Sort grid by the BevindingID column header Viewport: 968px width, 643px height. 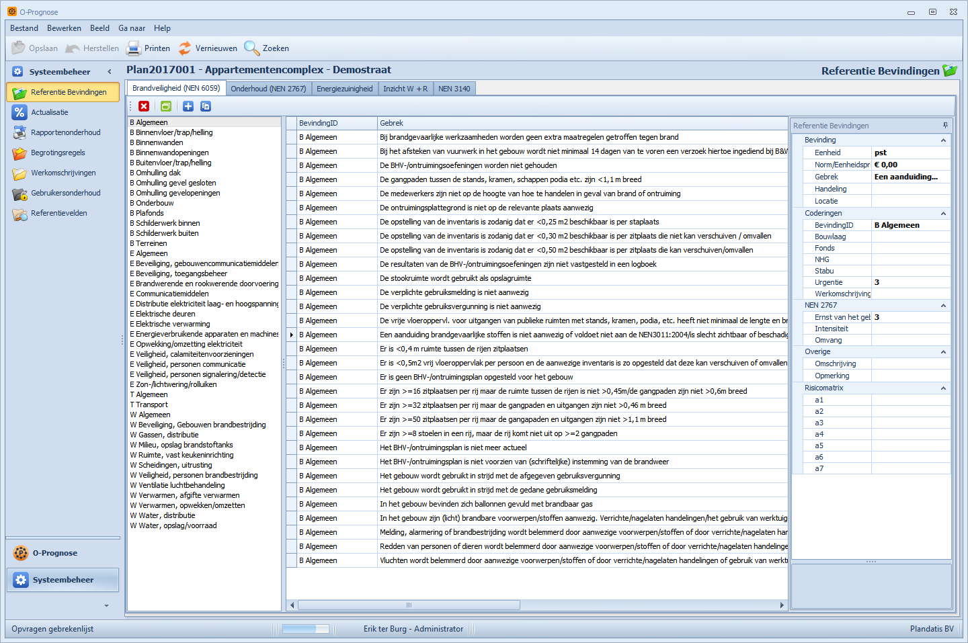click(x=337, y=123)
